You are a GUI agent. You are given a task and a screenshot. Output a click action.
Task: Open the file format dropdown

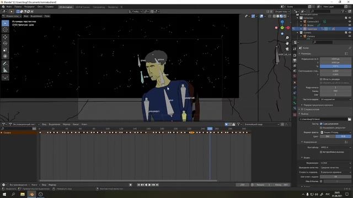coord(335,133)
